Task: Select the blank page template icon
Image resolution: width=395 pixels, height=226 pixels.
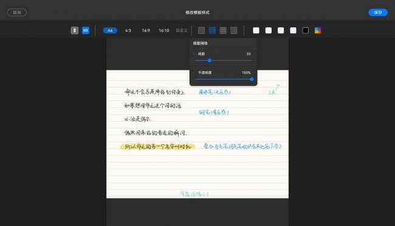Action: [x=201, y=30]
